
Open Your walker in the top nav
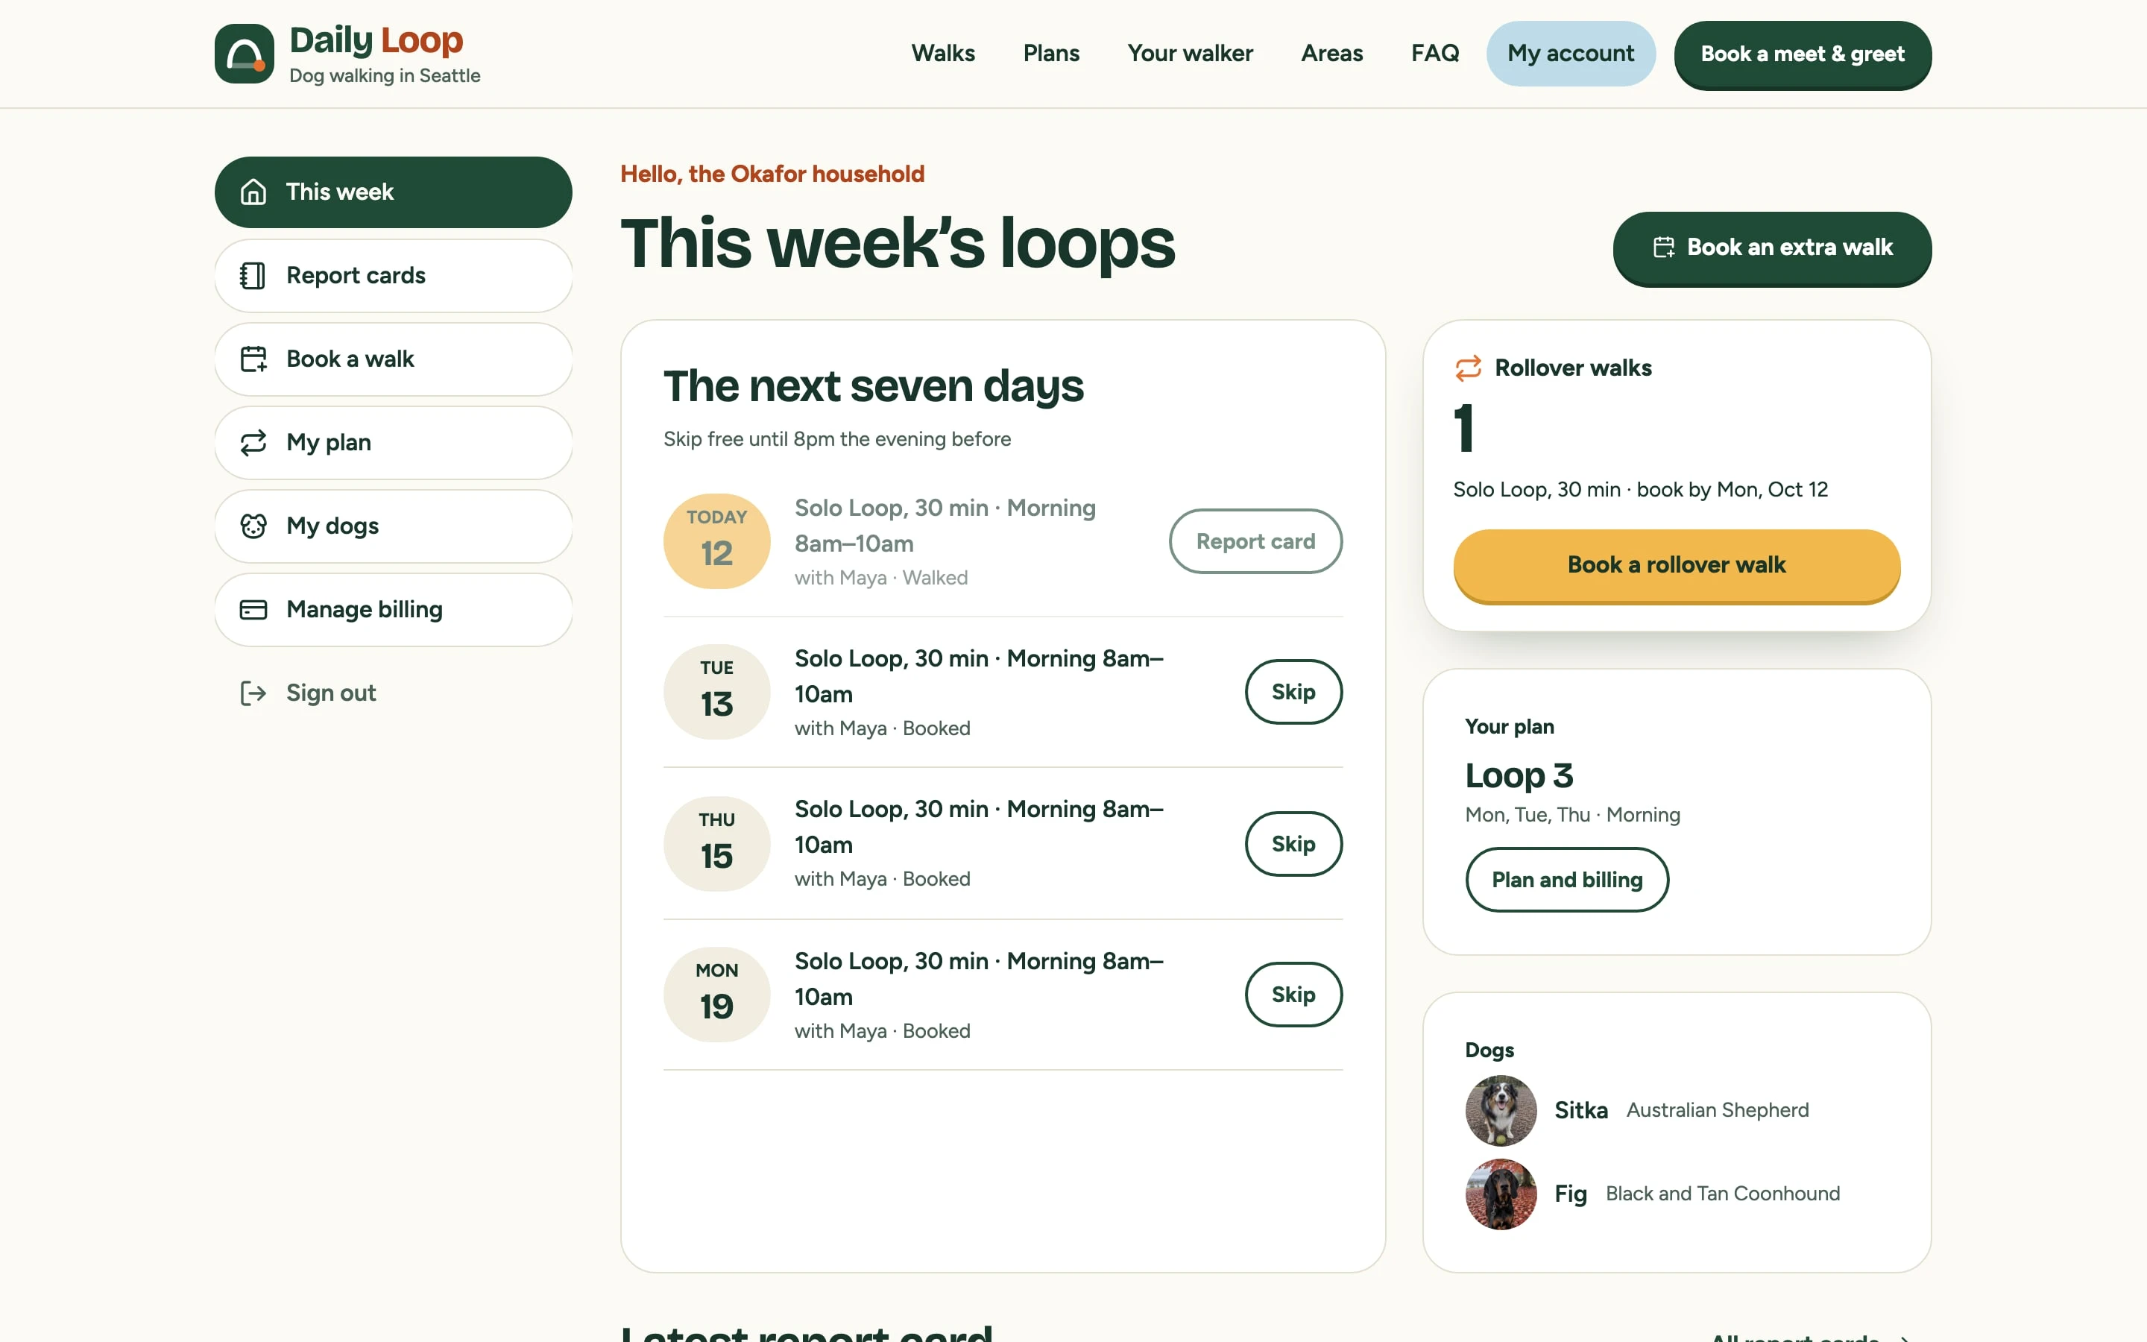pos(1190,53)
